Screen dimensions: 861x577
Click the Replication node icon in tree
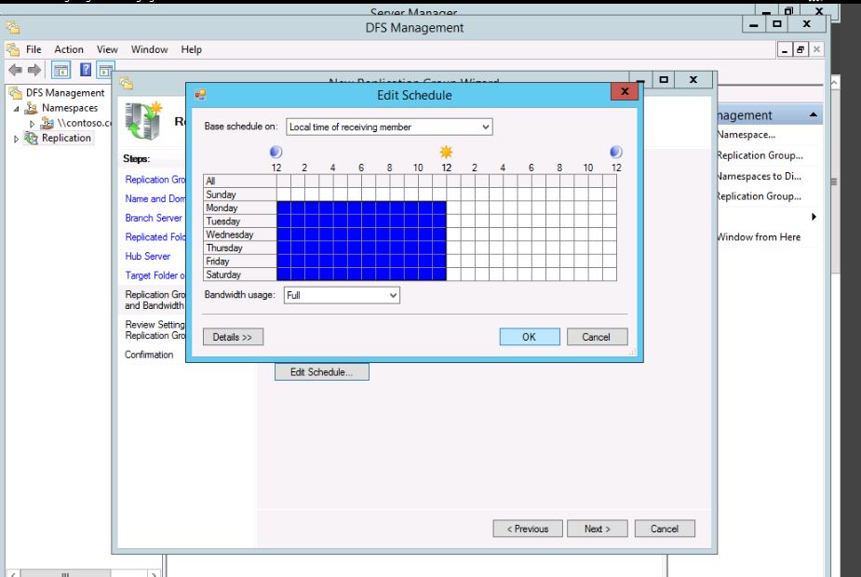point(32,138)
